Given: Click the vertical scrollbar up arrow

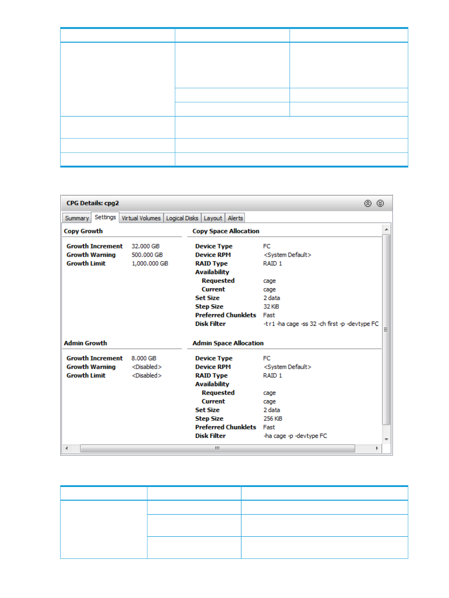Looking at the screenshot, I should pos(386,229).
